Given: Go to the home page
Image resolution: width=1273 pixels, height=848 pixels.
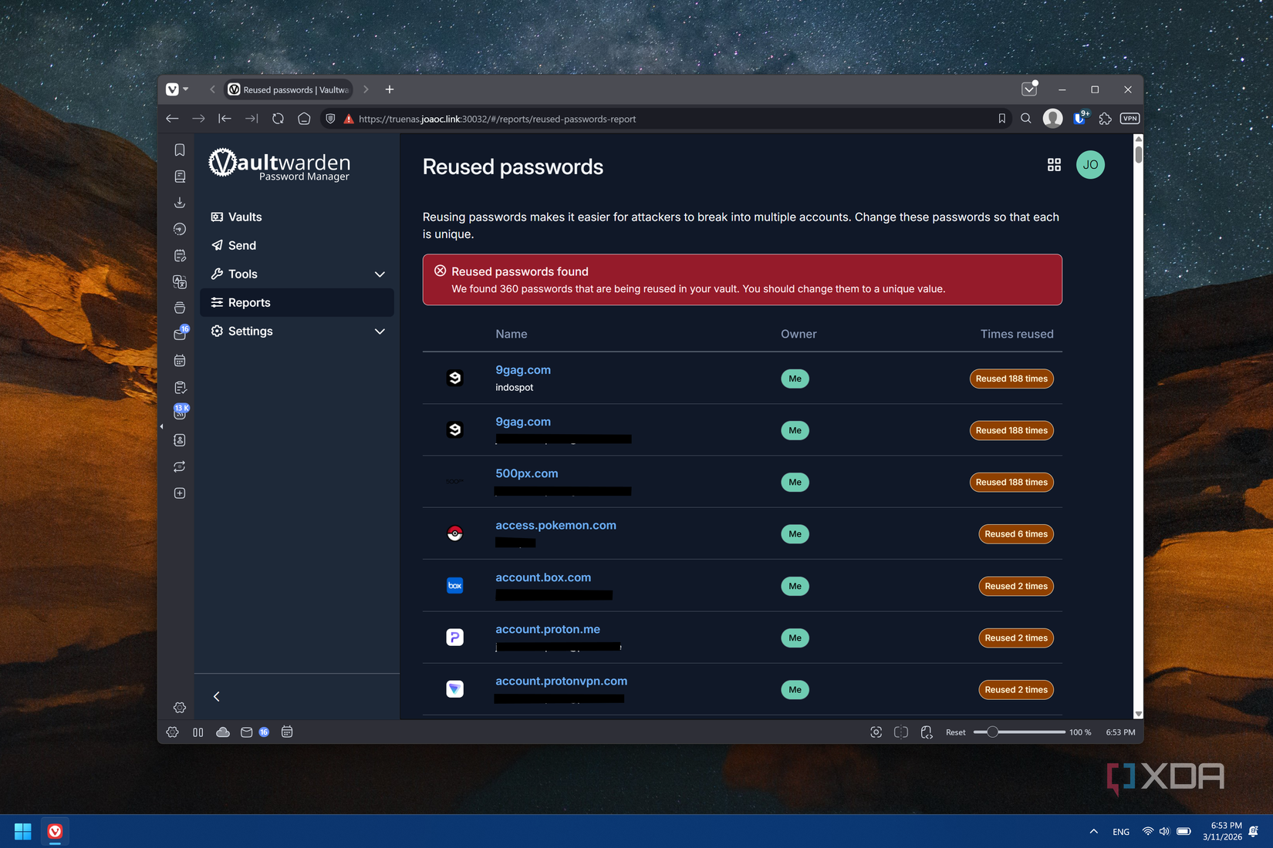Looking at the screenshot, I should click(304, 119).
